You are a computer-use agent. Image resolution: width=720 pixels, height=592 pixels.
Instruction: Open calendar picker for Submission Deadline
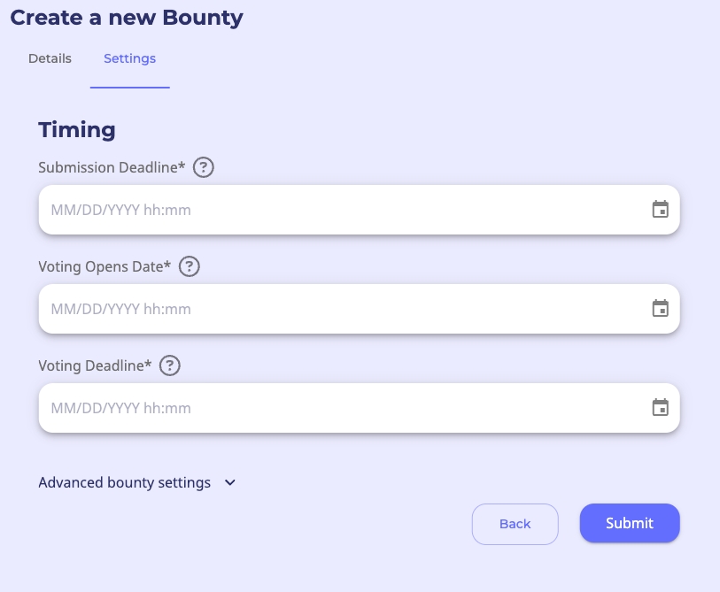[660, 210]
